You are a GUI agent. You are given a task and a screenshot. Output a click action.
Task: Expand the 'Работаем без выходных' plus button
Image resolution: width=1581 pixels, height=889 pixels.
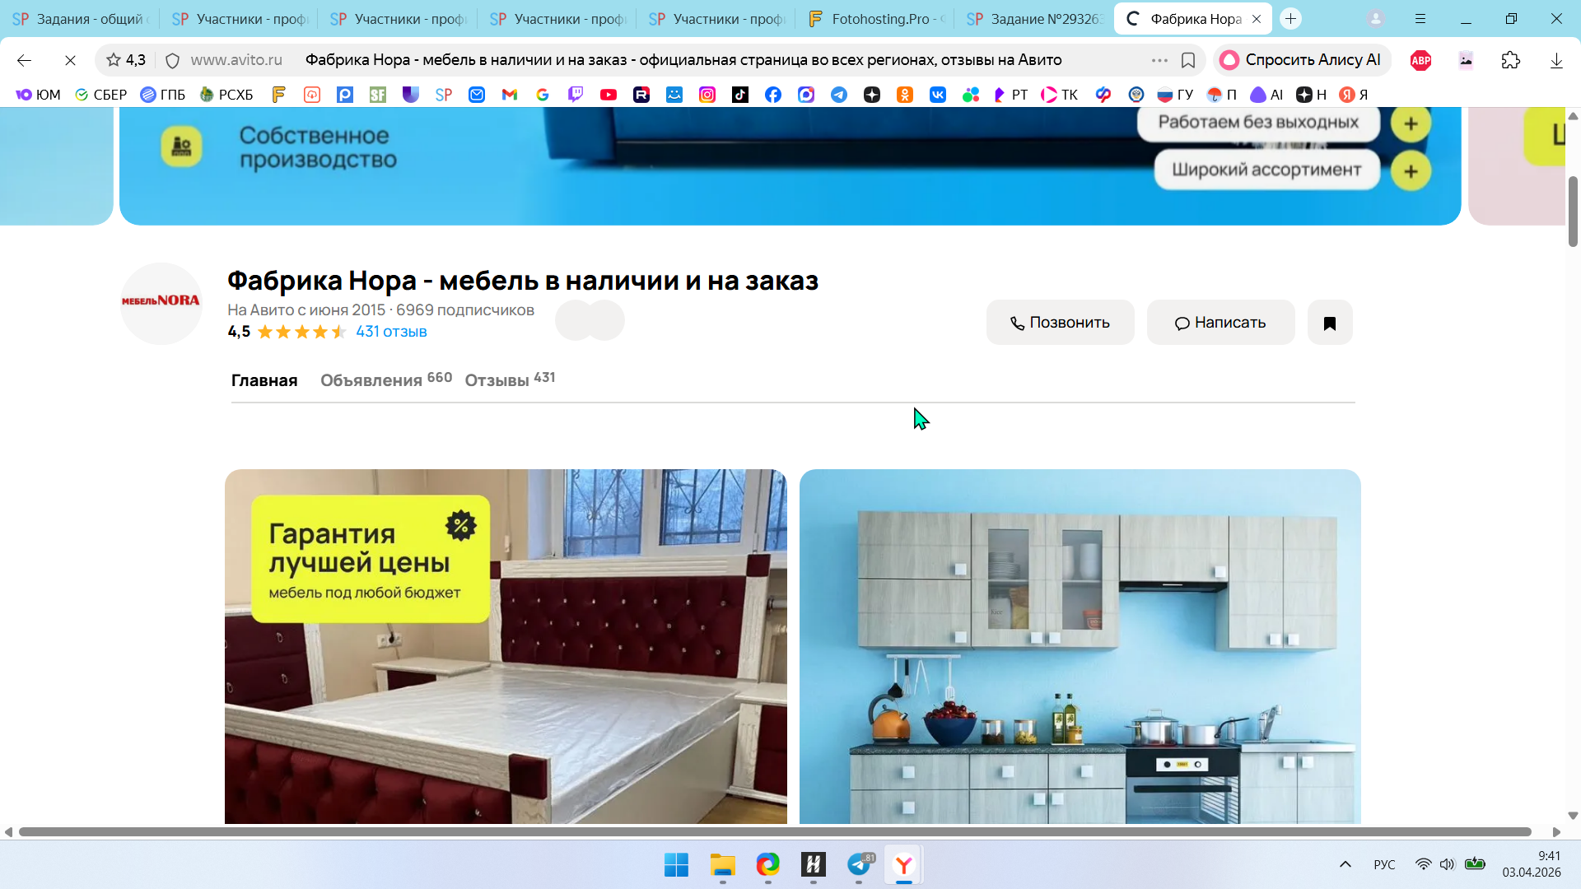point(1411,123)
